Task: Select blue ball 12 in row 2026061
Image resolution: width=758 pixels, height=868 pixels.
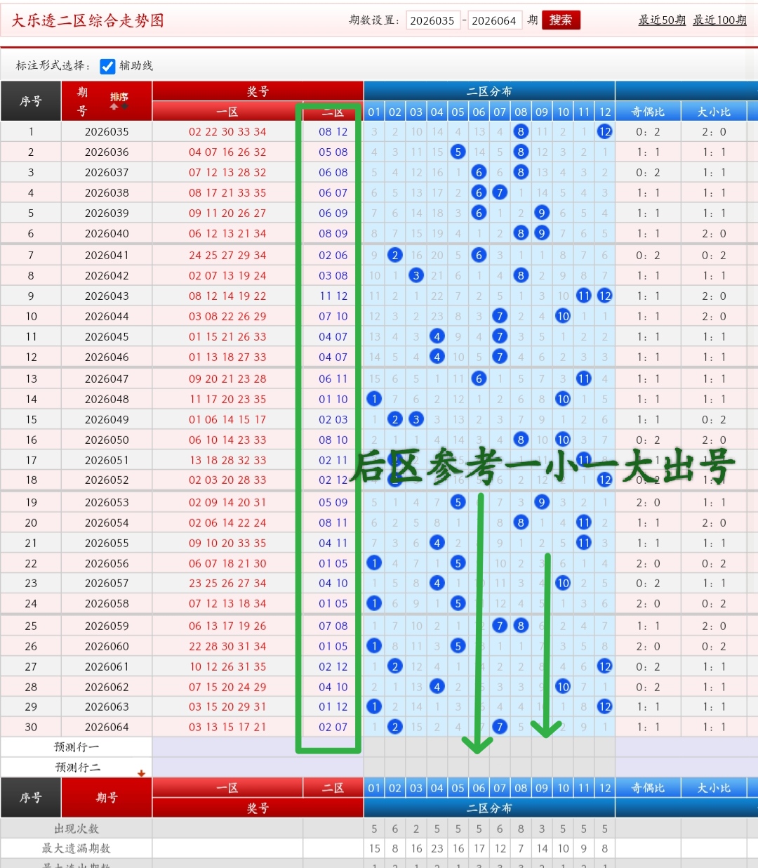Action: 605,666
